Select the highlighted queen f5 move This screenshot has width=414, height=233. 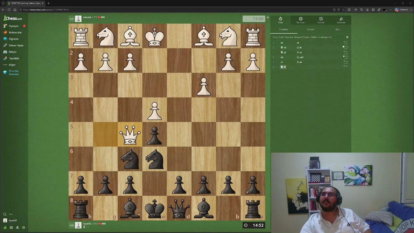[283, 67]
